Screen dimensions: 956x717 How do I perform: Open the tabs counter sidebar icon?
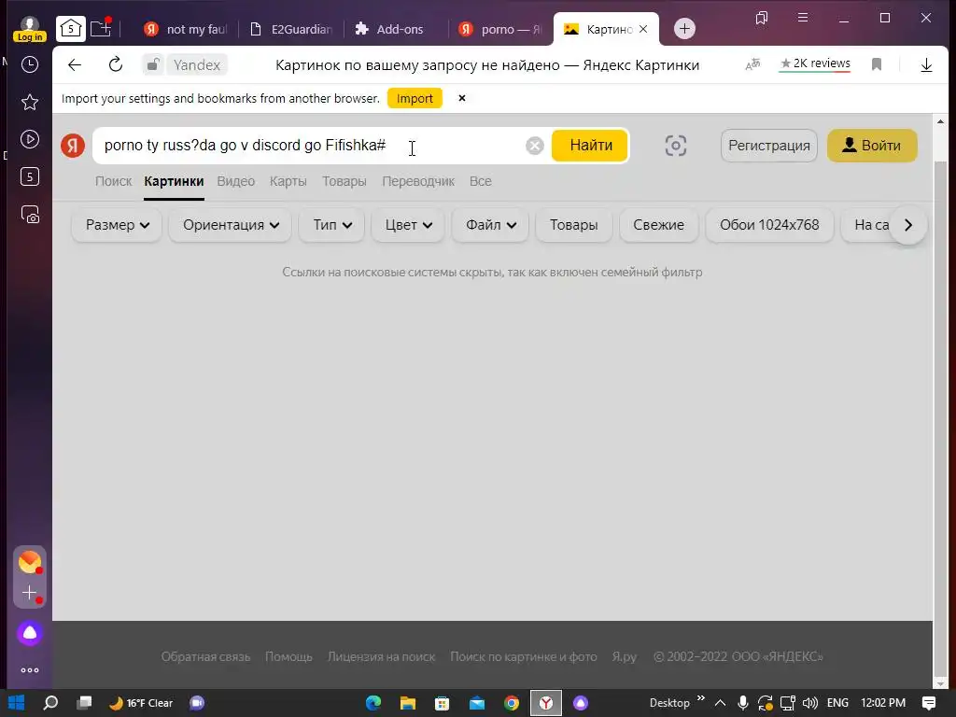29,176
